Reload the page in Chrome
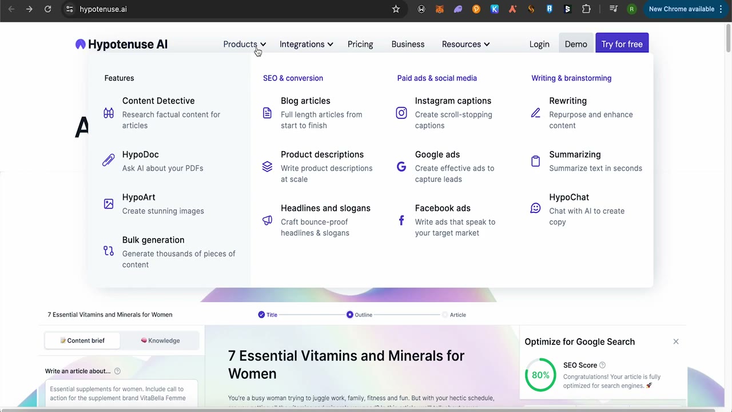This screenshot has width=732, height=412. [x=48, y=9]
